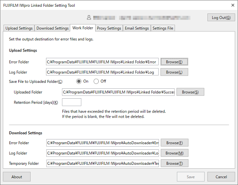Switch to the Download Settings tab

tap(52, 28)
